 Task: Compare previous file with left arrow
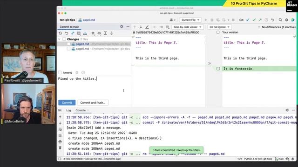(155, 27)
